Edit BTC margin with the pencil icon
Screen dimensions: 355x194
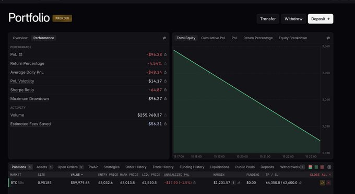239,182
